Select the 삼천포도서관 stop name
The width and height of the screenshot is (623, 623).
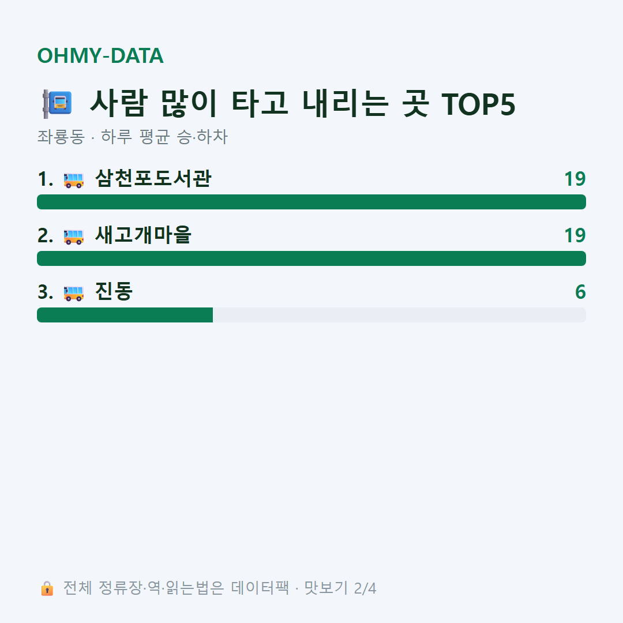pyautogui.click(x=153, y=178)
